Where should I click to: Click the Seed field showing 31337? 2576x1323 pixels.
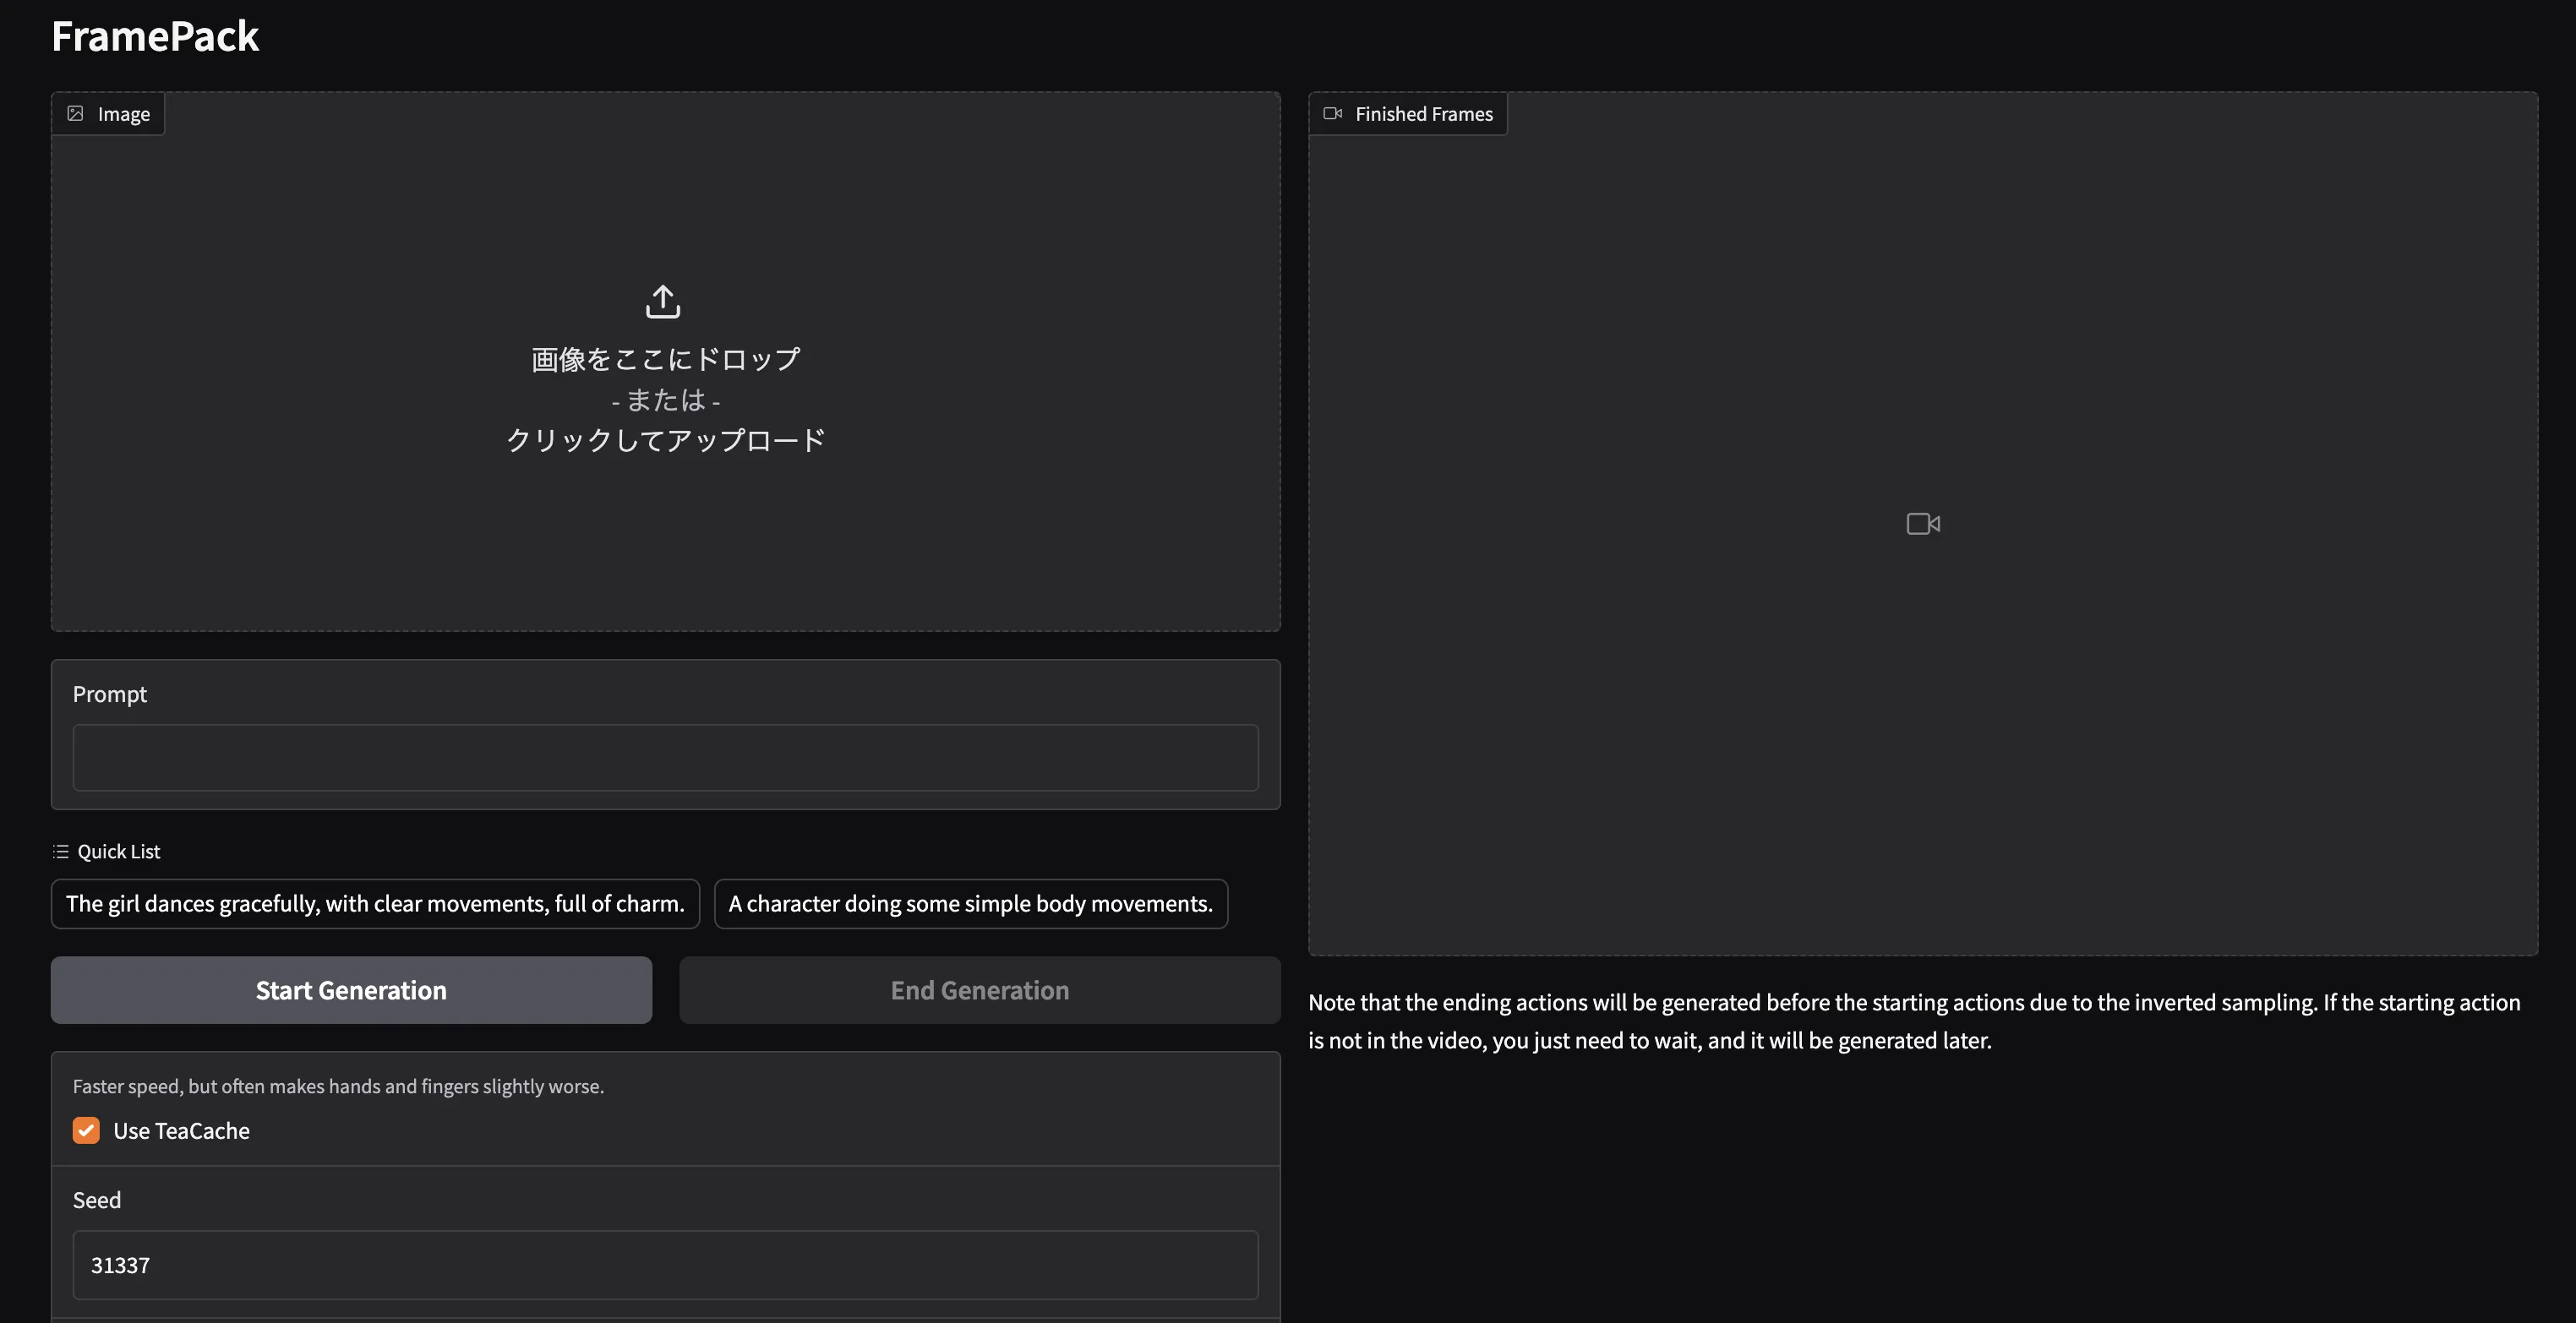click(x=665, y=1265)
